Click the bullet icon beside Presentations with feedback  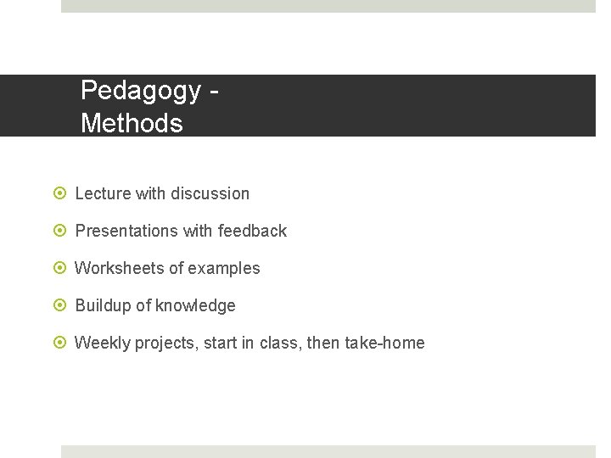coord(59,231)
